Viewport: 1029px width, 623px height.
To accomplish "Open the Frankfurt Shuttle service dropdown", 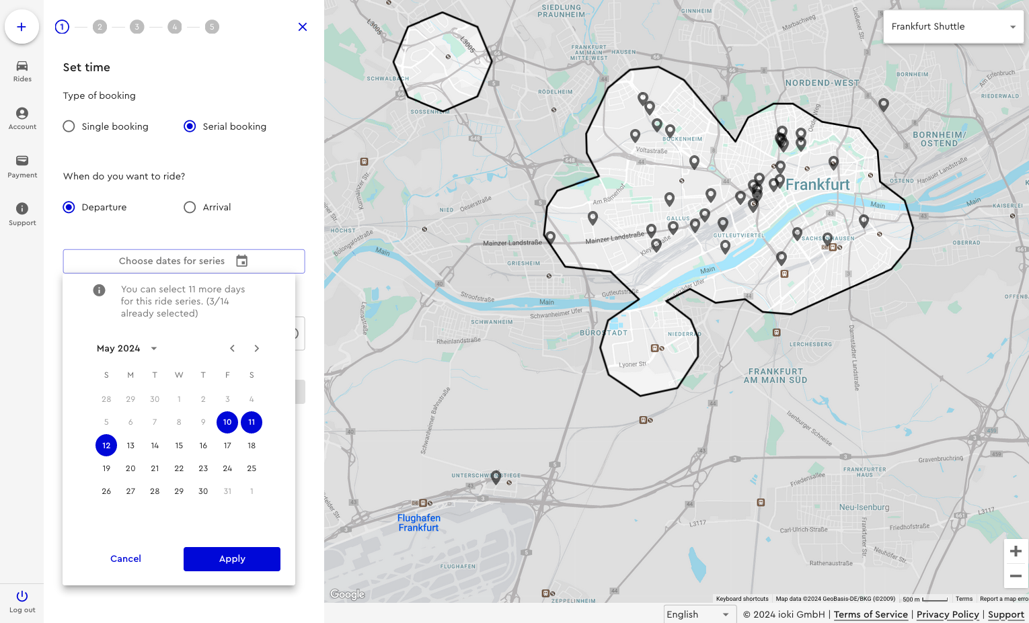I will click(x=954, y=27).
